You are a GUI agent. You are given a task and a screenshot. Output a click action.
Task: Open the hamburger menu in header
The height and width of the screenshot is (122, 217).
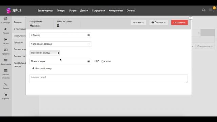[x=210, y=10]
